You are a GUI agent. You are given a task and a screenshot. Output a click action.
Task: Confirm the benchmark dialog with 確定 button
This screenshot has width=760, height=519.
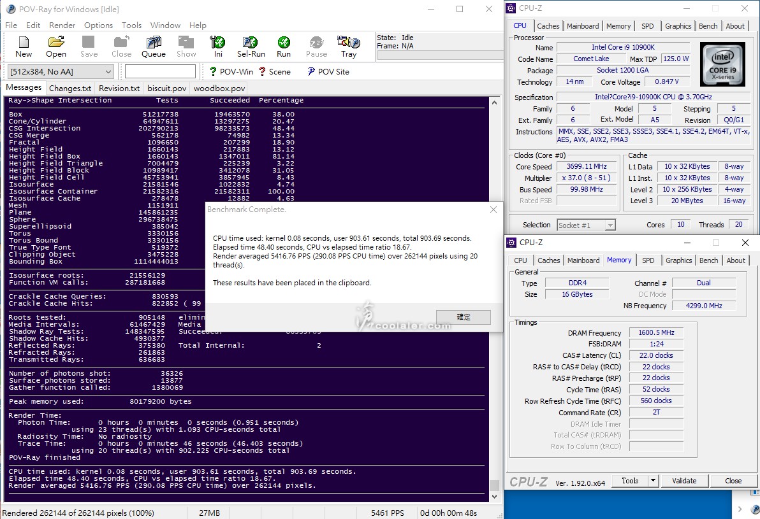(x=464, y=317)
